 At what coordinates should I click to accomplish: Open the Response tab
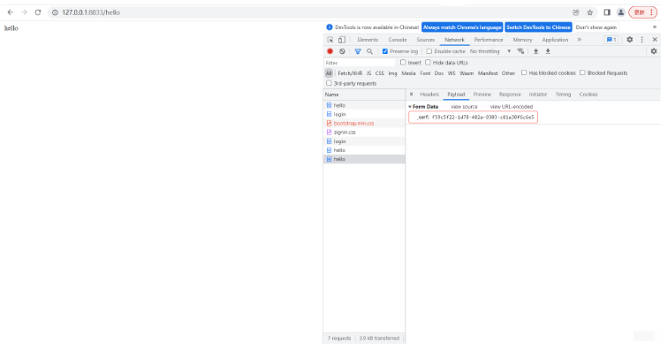[x=510, y=95]
